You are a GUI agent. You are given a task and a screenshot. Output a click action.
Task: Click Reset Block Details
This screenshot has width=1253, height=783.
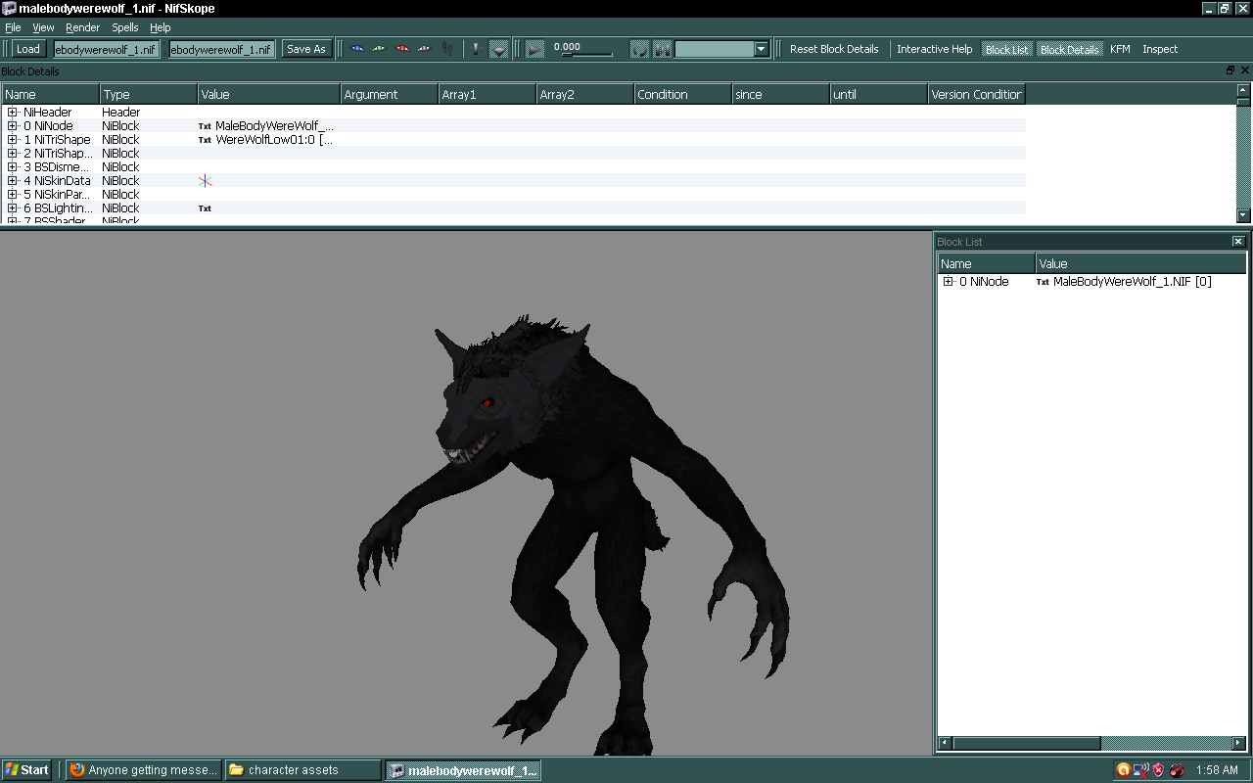834,49
